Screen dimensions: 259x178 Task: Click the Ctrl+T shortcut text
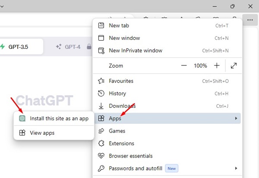(x=222, y=26)
